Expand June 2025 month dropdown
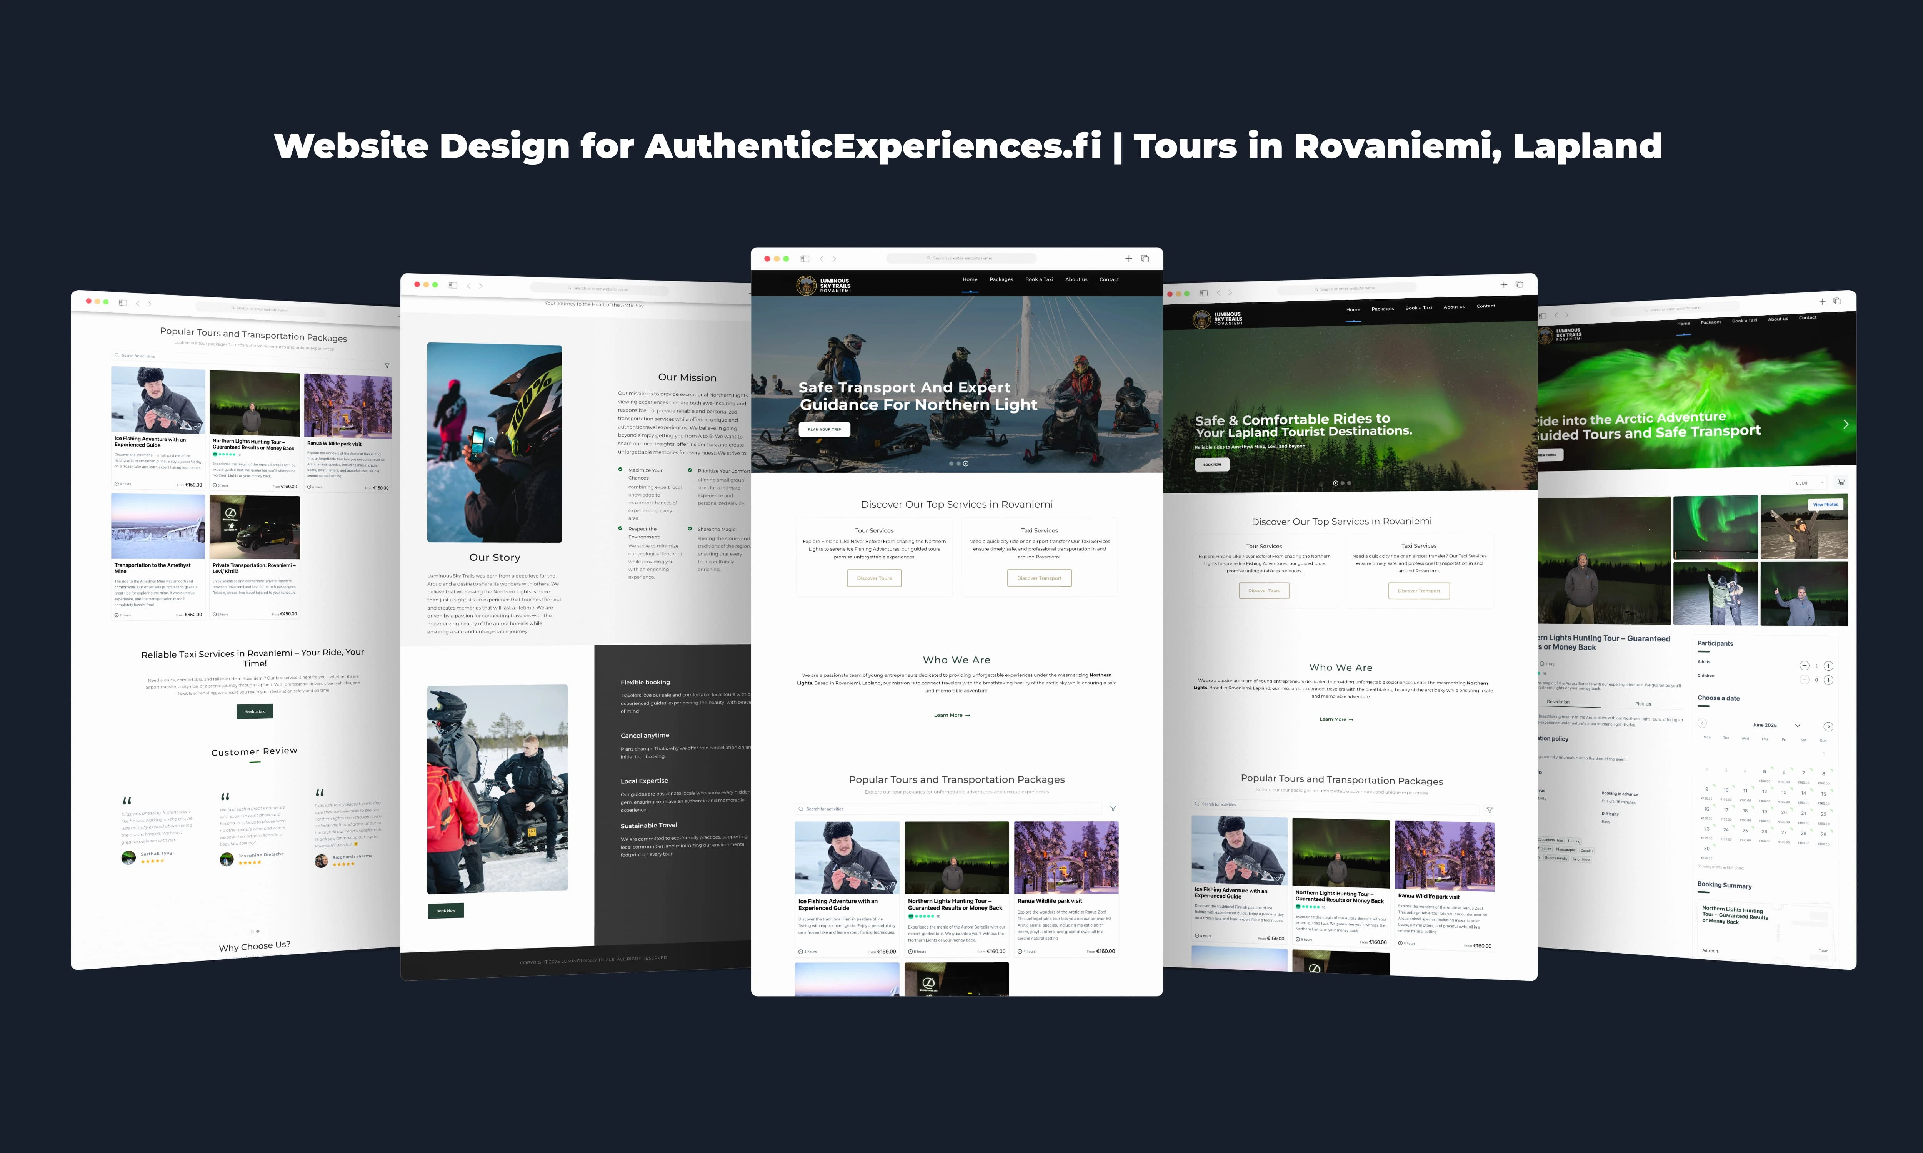This screenshot has width=1923, height=1153. [x=1797, y=726]
